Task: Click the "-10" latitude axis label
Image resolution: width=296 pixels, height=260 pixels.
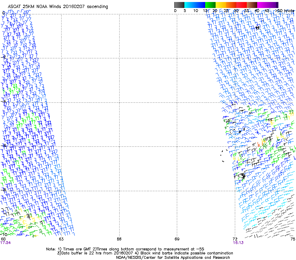Action: 4,234
